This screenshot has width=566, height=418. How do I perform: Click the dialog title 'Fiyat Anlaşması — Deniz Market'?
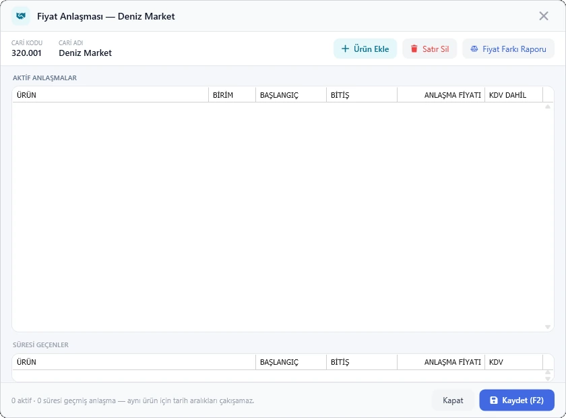point(106,16)
